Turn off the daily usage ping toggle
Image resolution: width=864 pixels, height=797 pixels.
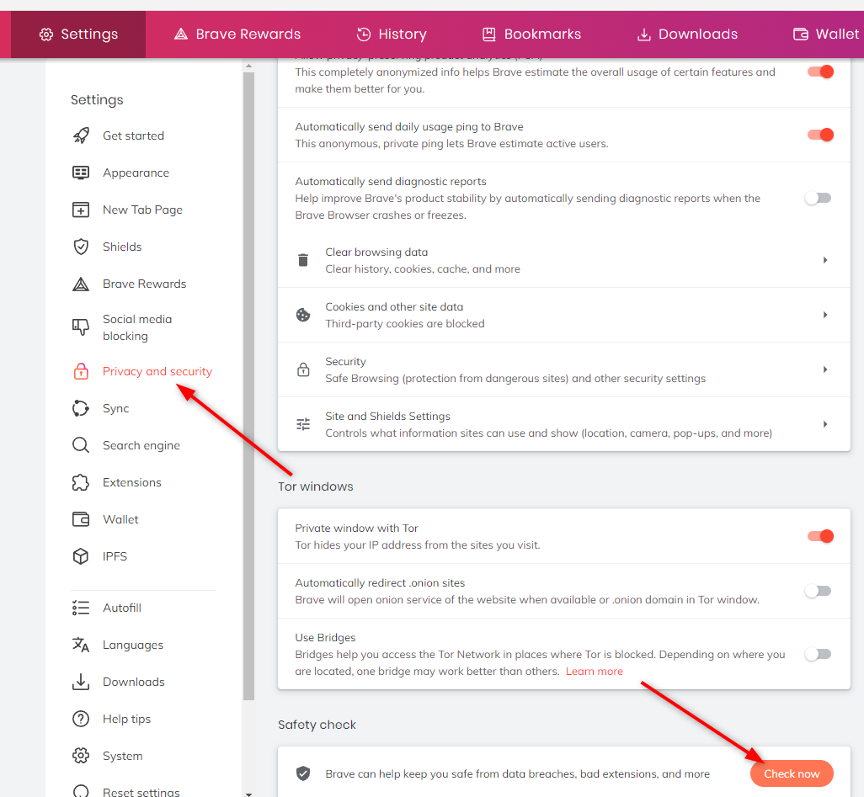coord(820,135)
